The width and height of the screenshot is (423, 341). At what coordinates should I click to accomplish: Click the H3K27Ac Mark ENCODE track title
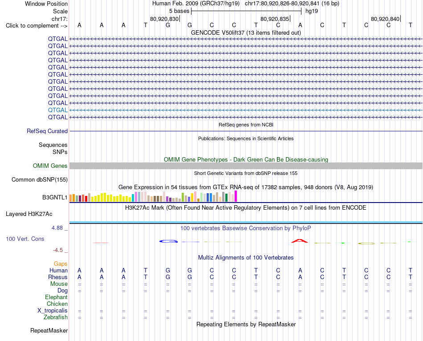coord(246,208)
